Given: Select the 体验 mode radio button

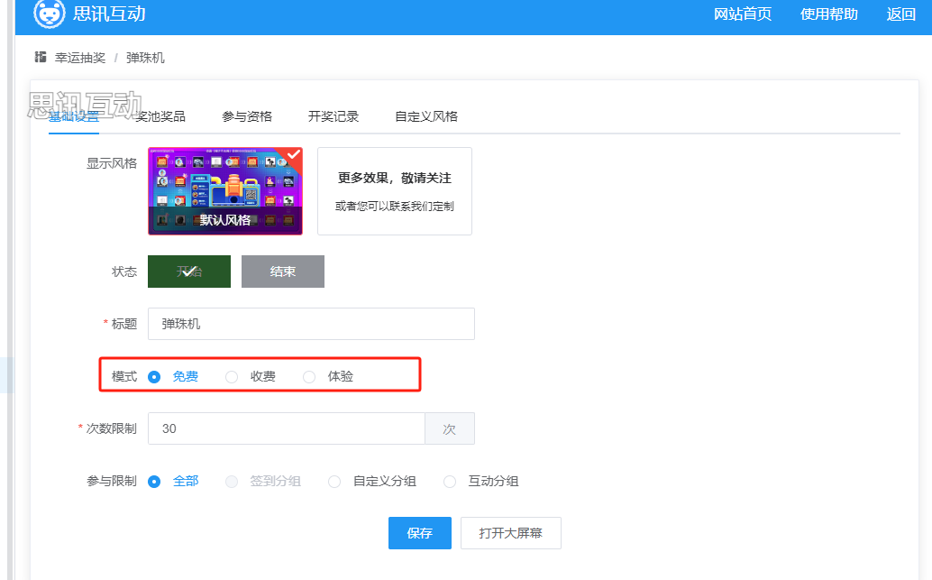Looking at the screenshot, I should (x=309, y=376).
